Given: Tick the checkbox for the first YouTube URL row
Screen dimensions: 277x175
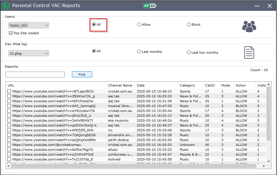Looking at the screenshot, I should pyautogui.click(x=9, y=91).
